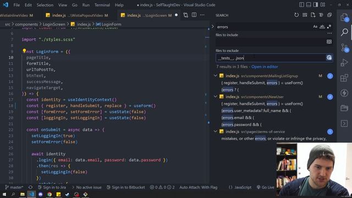Switch results to view as tree
The height and width of the screenshot is (198, 352).
(x=321, y=15)
